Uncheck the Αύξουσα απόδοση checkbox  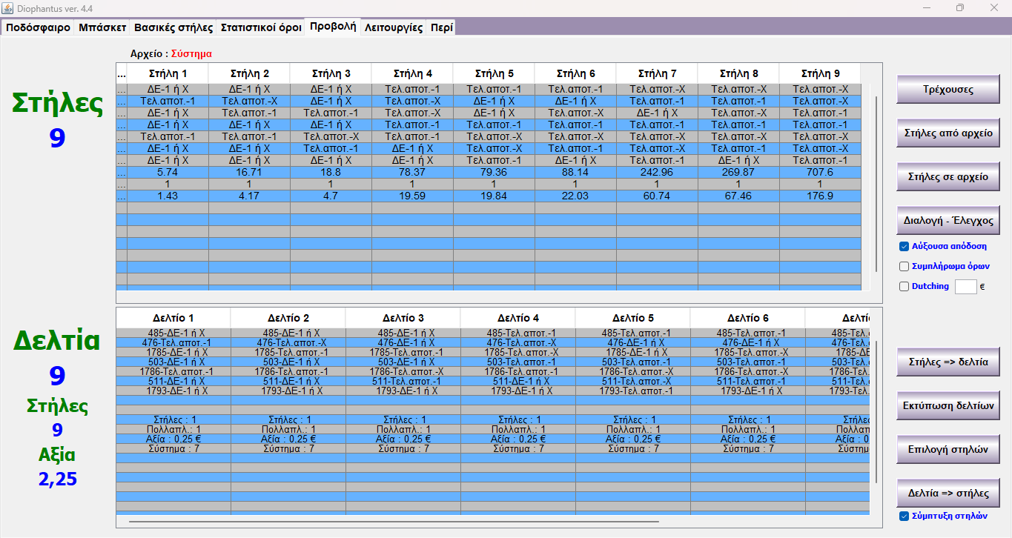point(904,247)
